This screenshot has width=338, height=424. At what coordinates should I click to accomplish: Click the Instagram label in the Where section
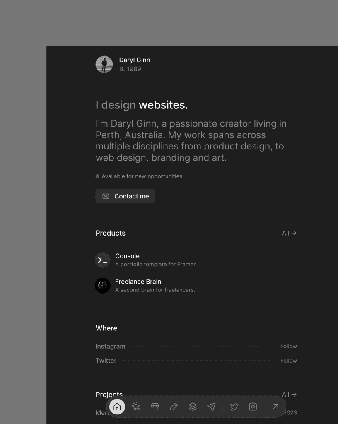(110, 347)
